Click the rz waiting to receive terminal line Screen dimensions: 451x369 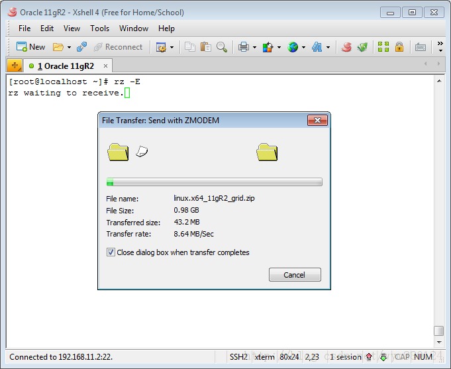click(66, 93)
